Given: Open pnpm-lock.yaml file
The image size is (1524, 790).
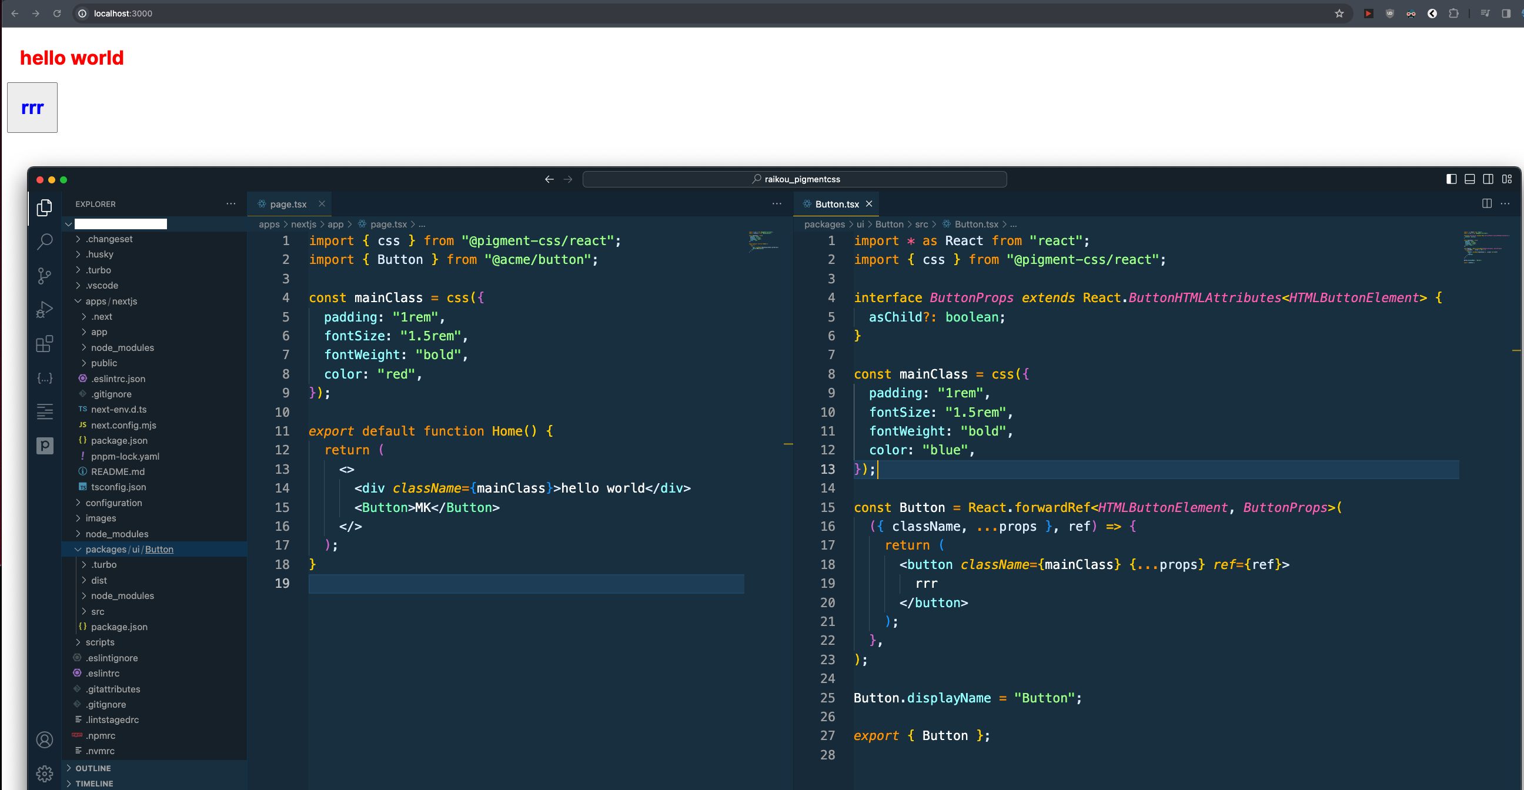Looking at the screenshot, I should click(x=154, y=456).
